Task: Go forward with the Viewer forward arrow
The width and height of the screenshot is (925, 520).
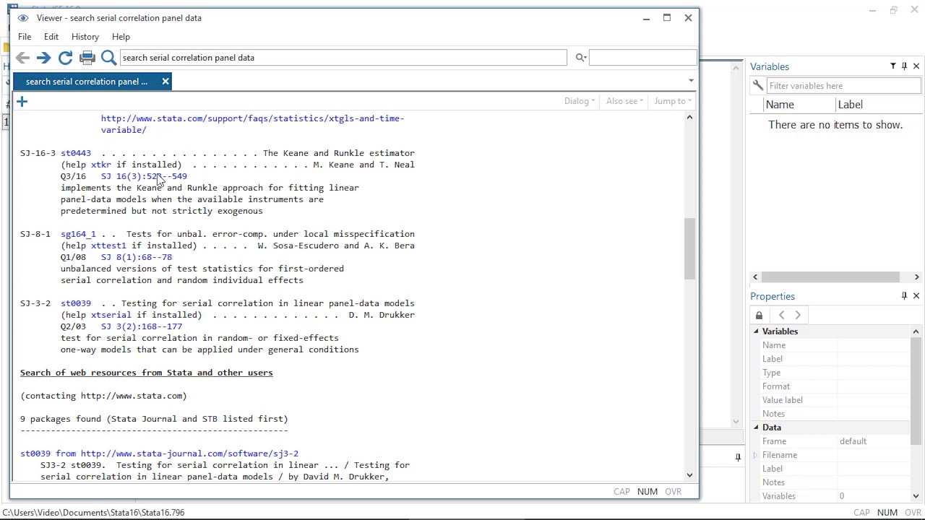Action: [43, 58]
